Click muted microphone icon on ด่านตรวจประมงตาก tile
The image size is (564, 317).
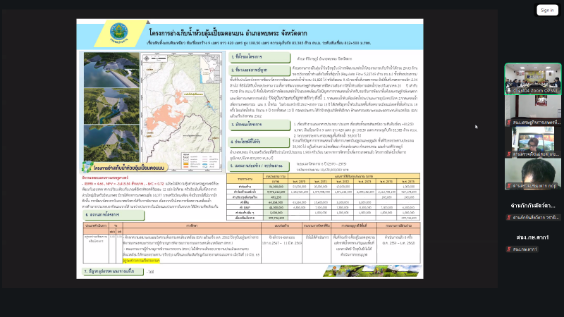click(x=509, y=185)
